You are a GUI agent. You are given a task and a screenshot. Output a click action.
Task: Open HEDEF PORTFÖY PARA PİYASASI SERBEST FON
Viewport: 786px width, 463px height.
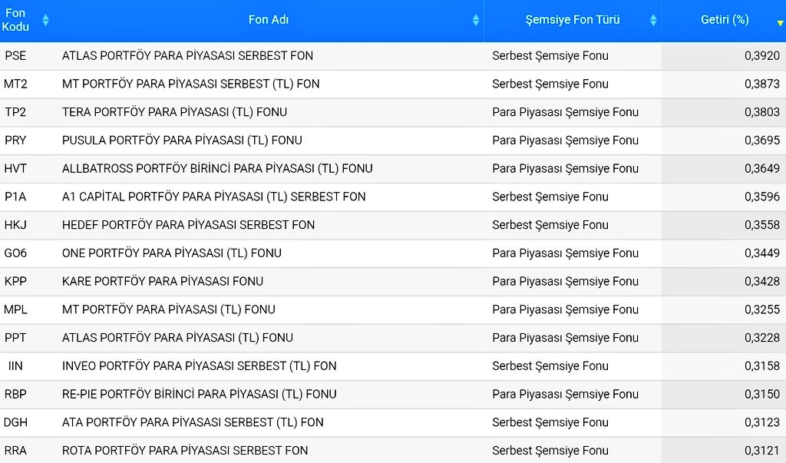[189, 225]
